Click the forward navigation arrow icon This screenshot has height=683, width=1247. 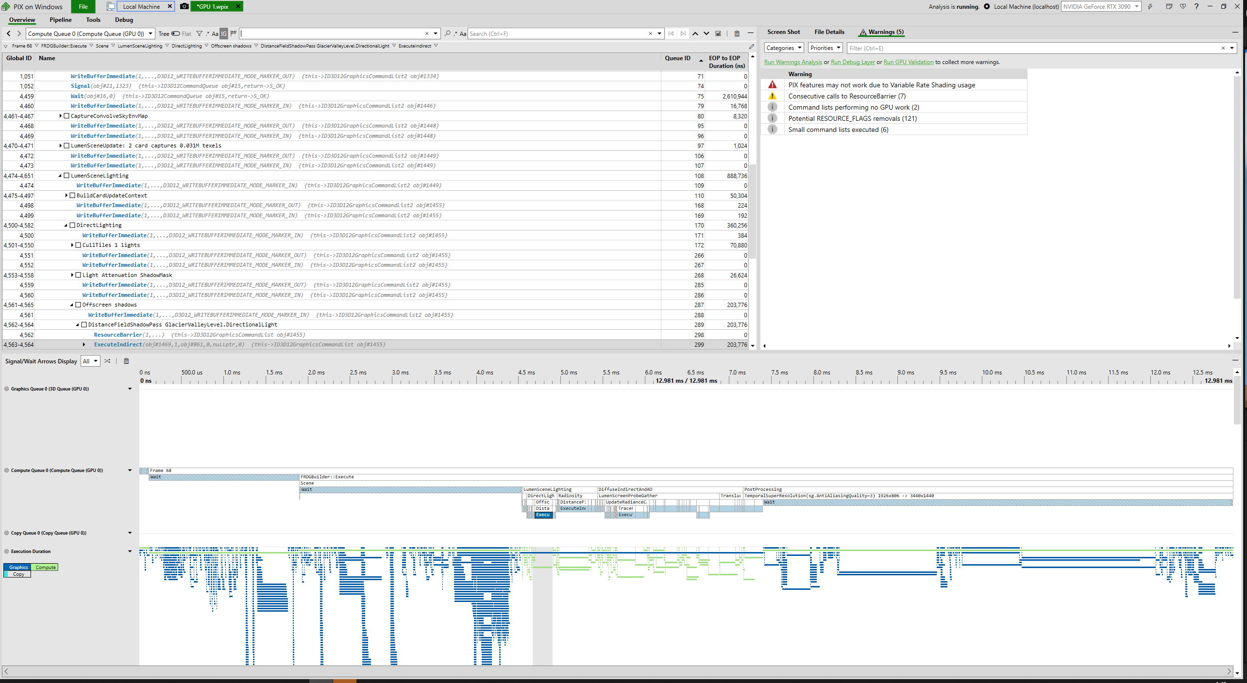[x=19, y=33]
